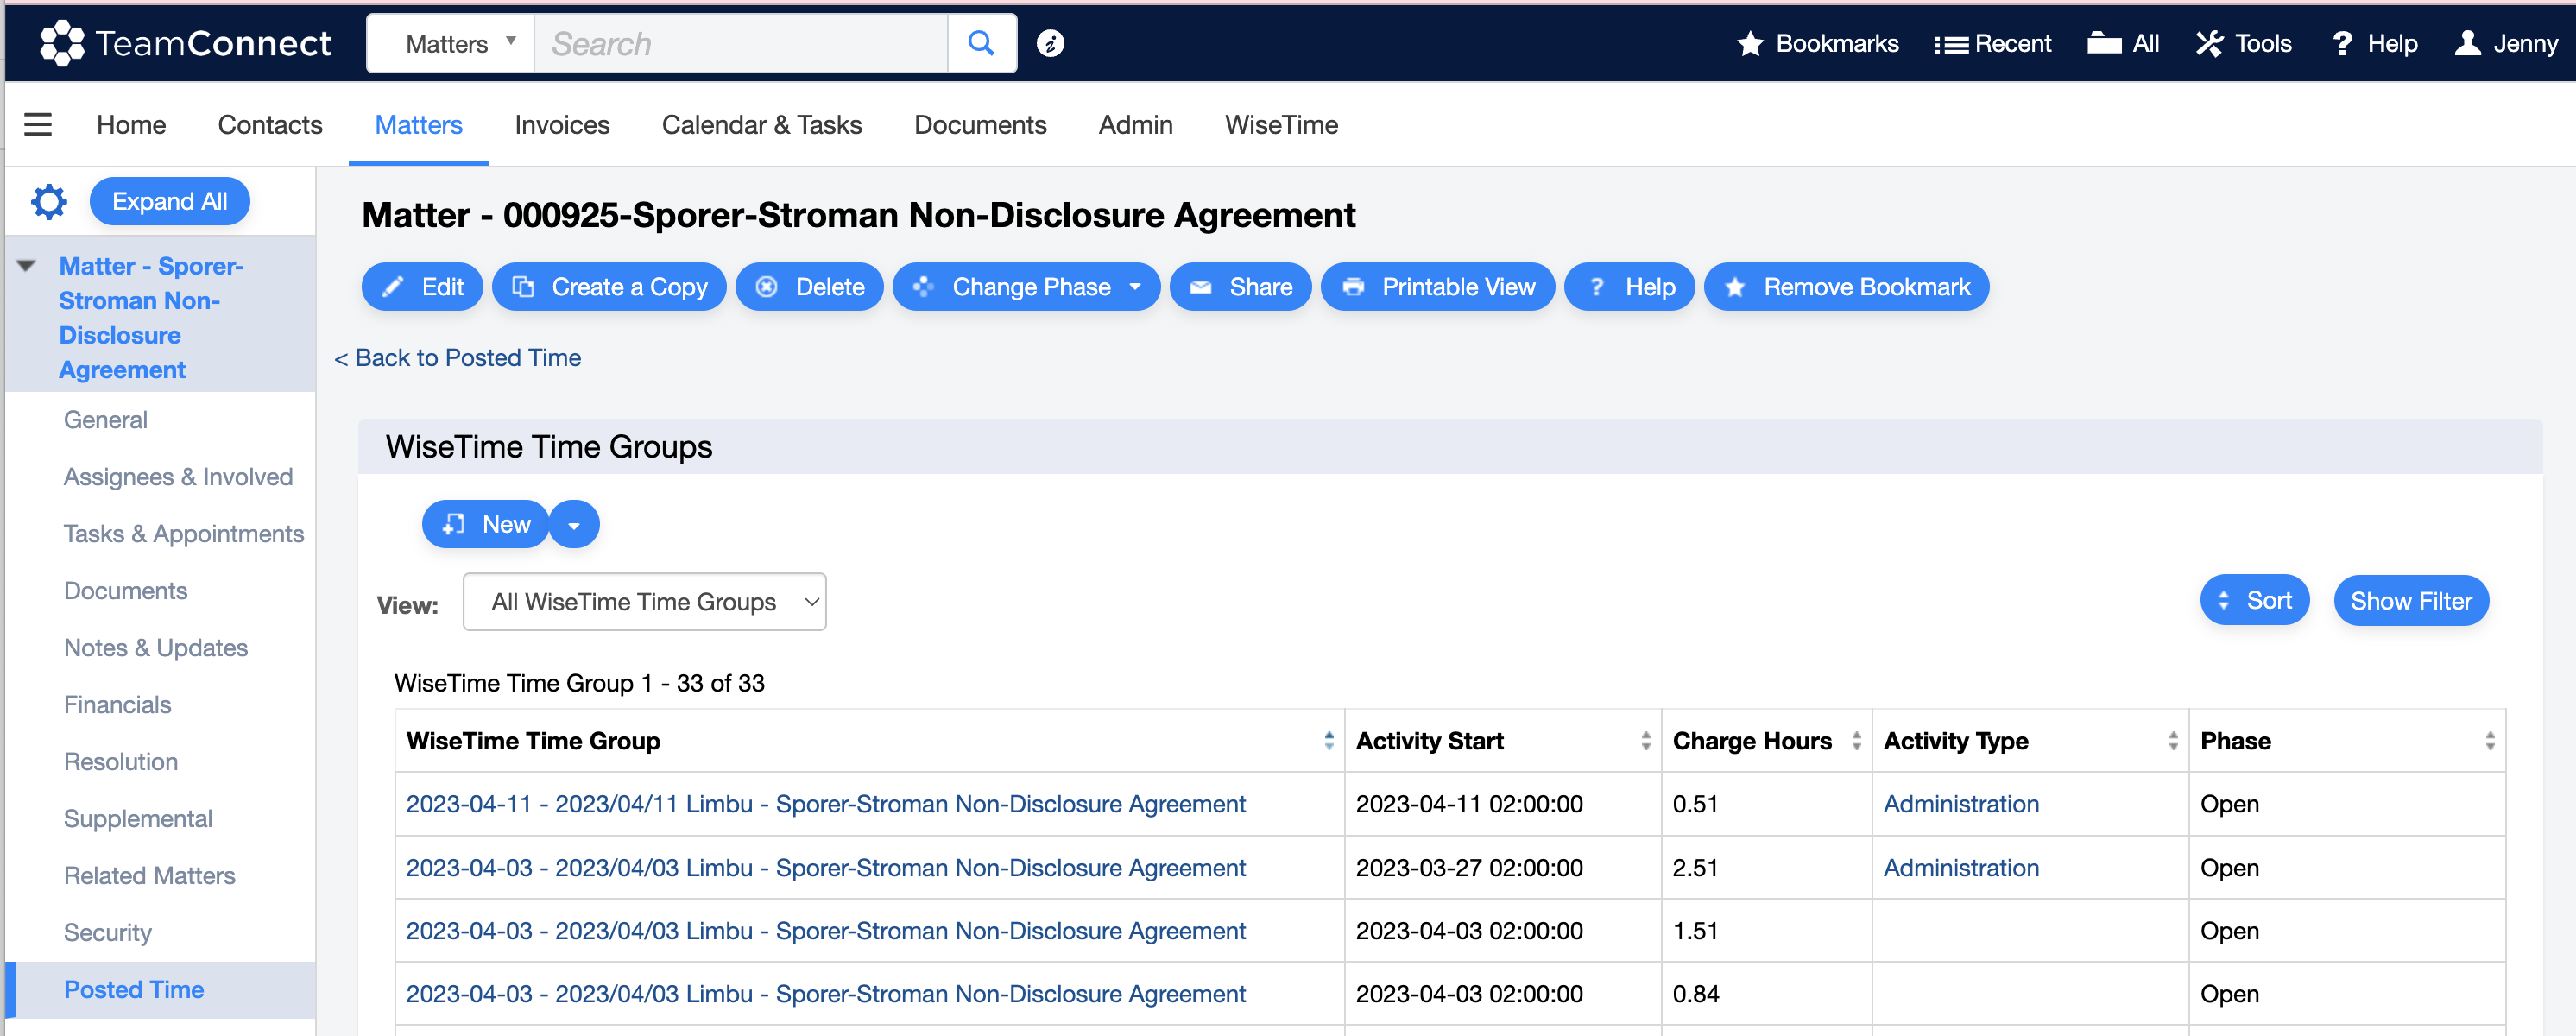
Task: Open the All folder menu
Action: click(x=2124, y=43)
